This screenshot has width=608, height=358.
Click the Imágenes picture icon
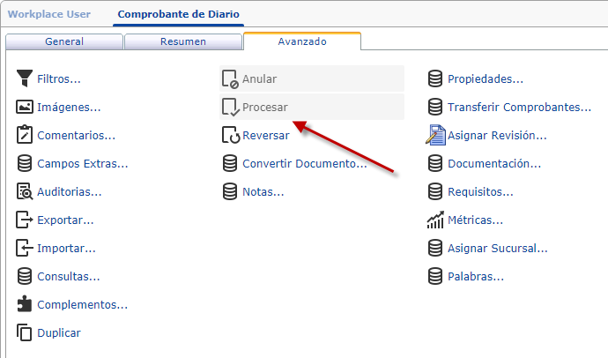pyautogui.click(x=25, y=107)
